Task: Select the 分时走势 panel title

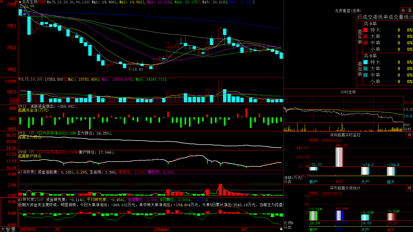Action: pos(348,92)
